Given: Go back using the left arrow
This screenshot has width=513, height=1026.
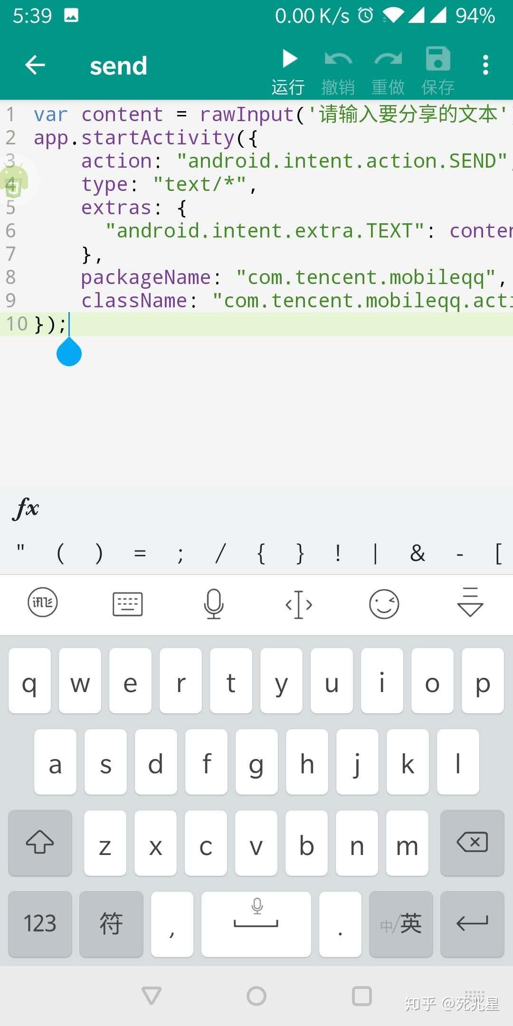Looking at the screenshot, I should [35, 65].
